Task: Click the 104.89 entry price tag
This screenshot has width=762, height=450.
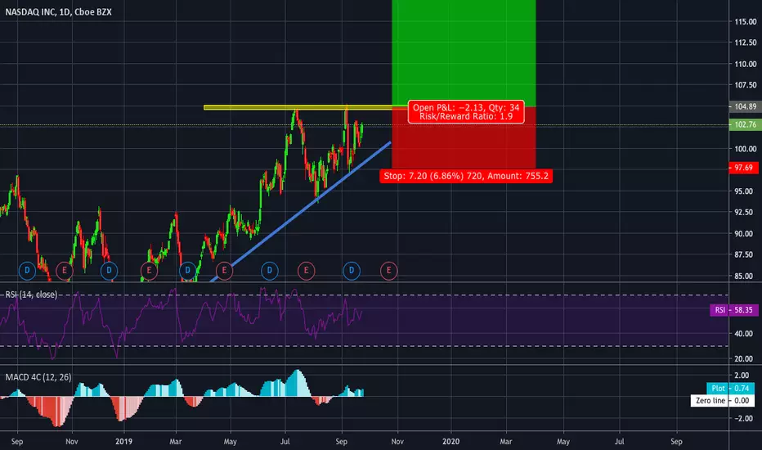Action: pos(745,106)
